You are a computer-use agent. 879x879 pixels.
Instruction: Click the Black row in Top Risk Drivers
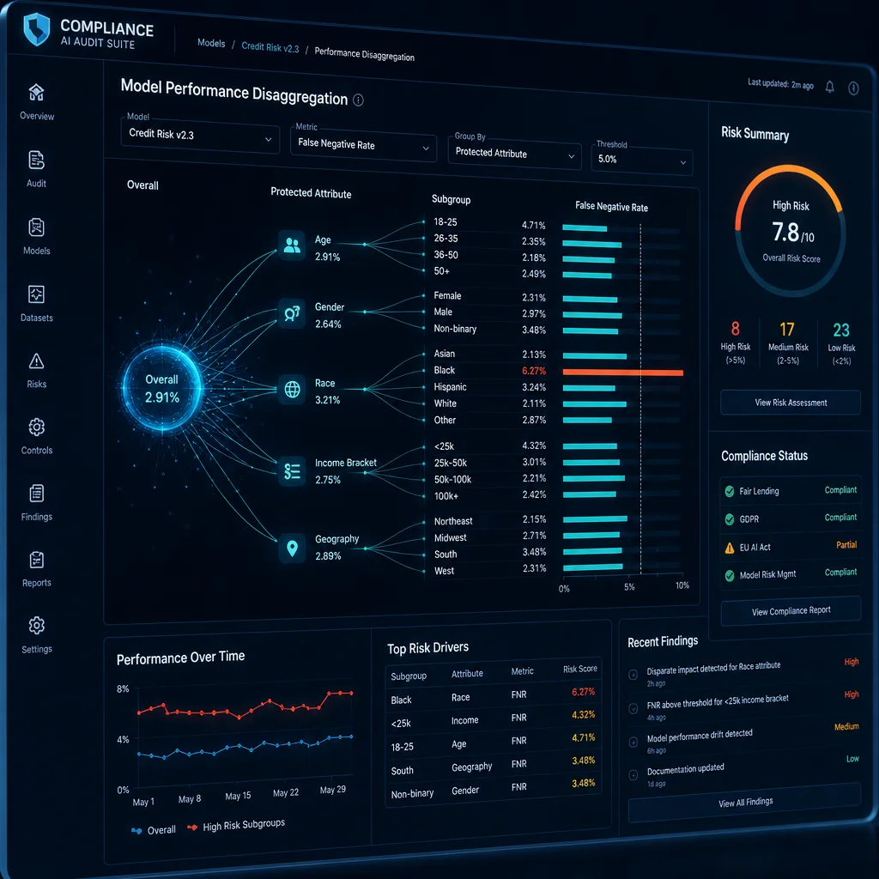(493, 695)
